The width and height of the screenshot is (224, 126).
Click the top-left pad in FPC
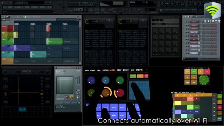coord(155,30)
